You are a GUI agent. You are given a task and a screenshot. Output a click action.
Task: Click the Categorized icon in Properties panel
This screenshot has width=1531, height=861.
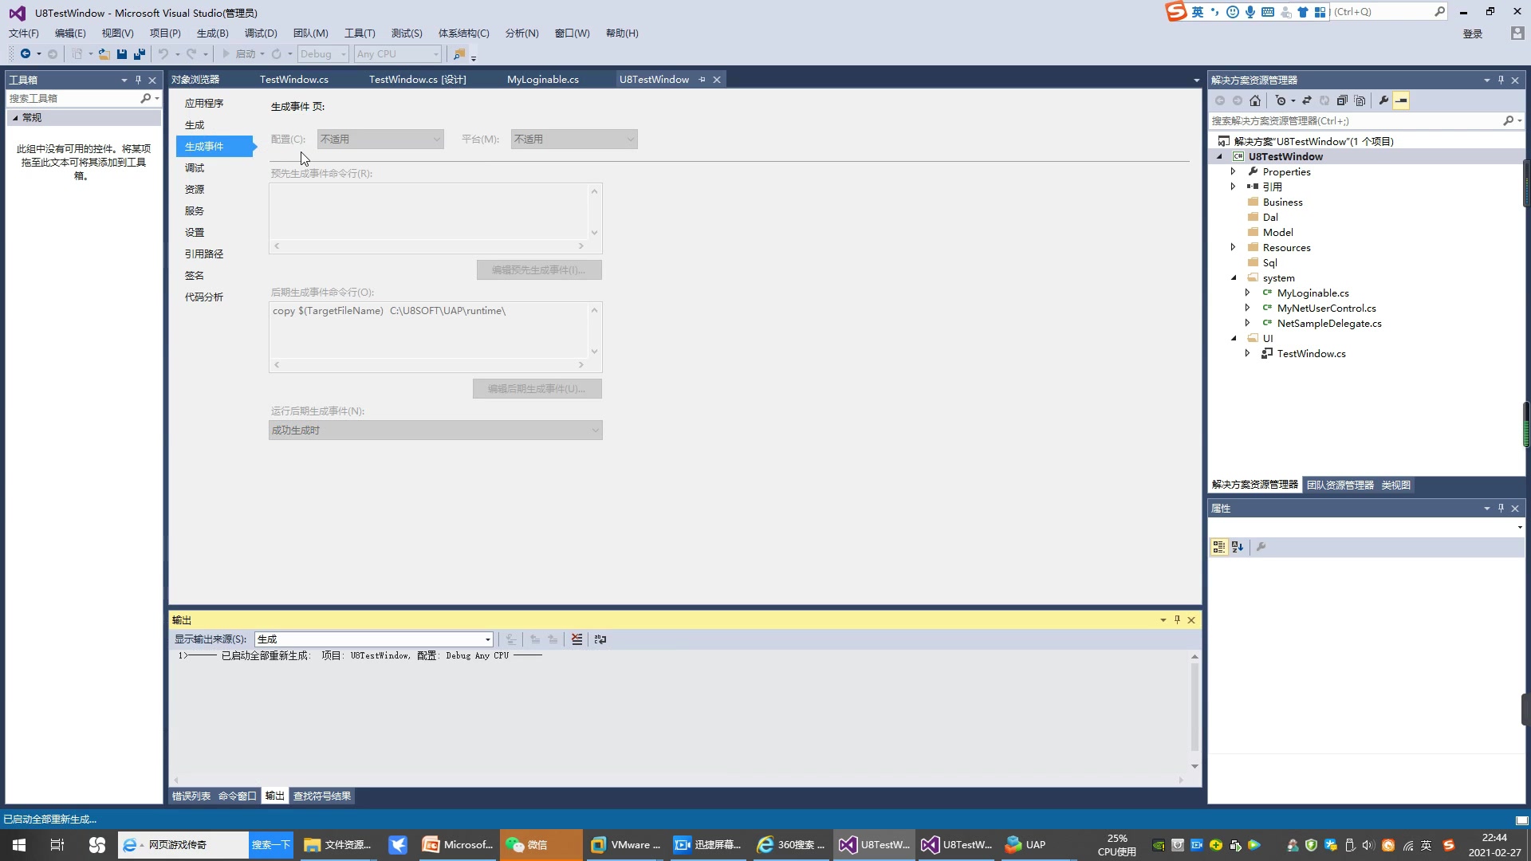[x=1219, y=547]
